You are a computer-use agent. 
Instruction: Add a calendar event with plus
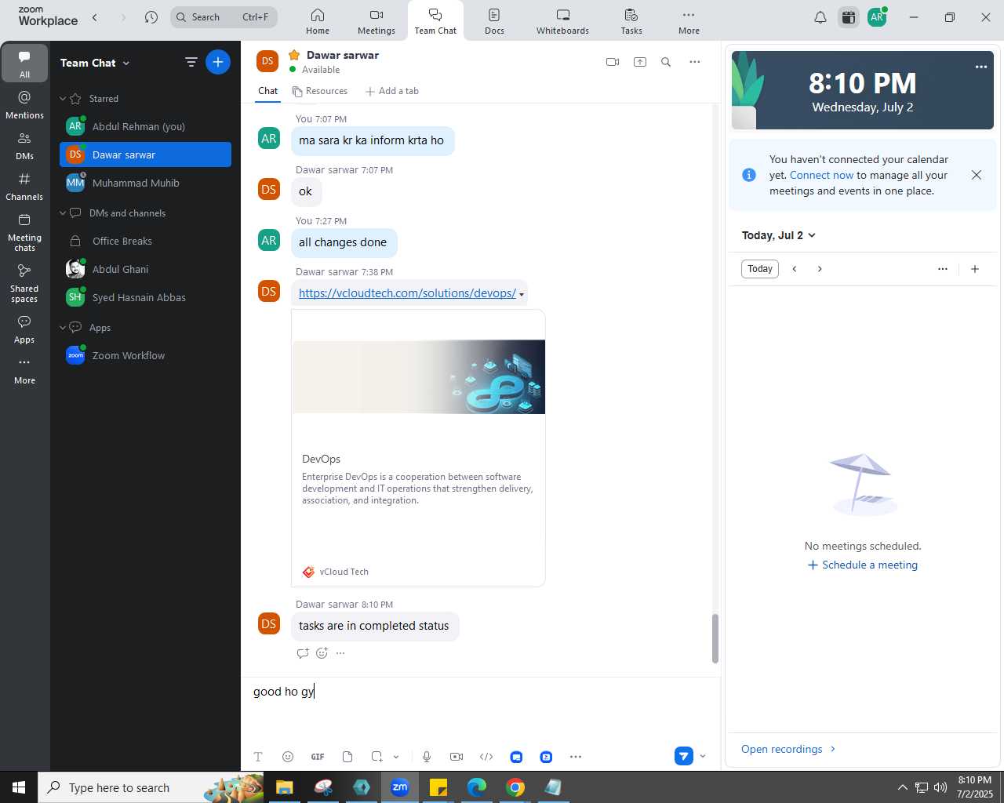point(975,269)
